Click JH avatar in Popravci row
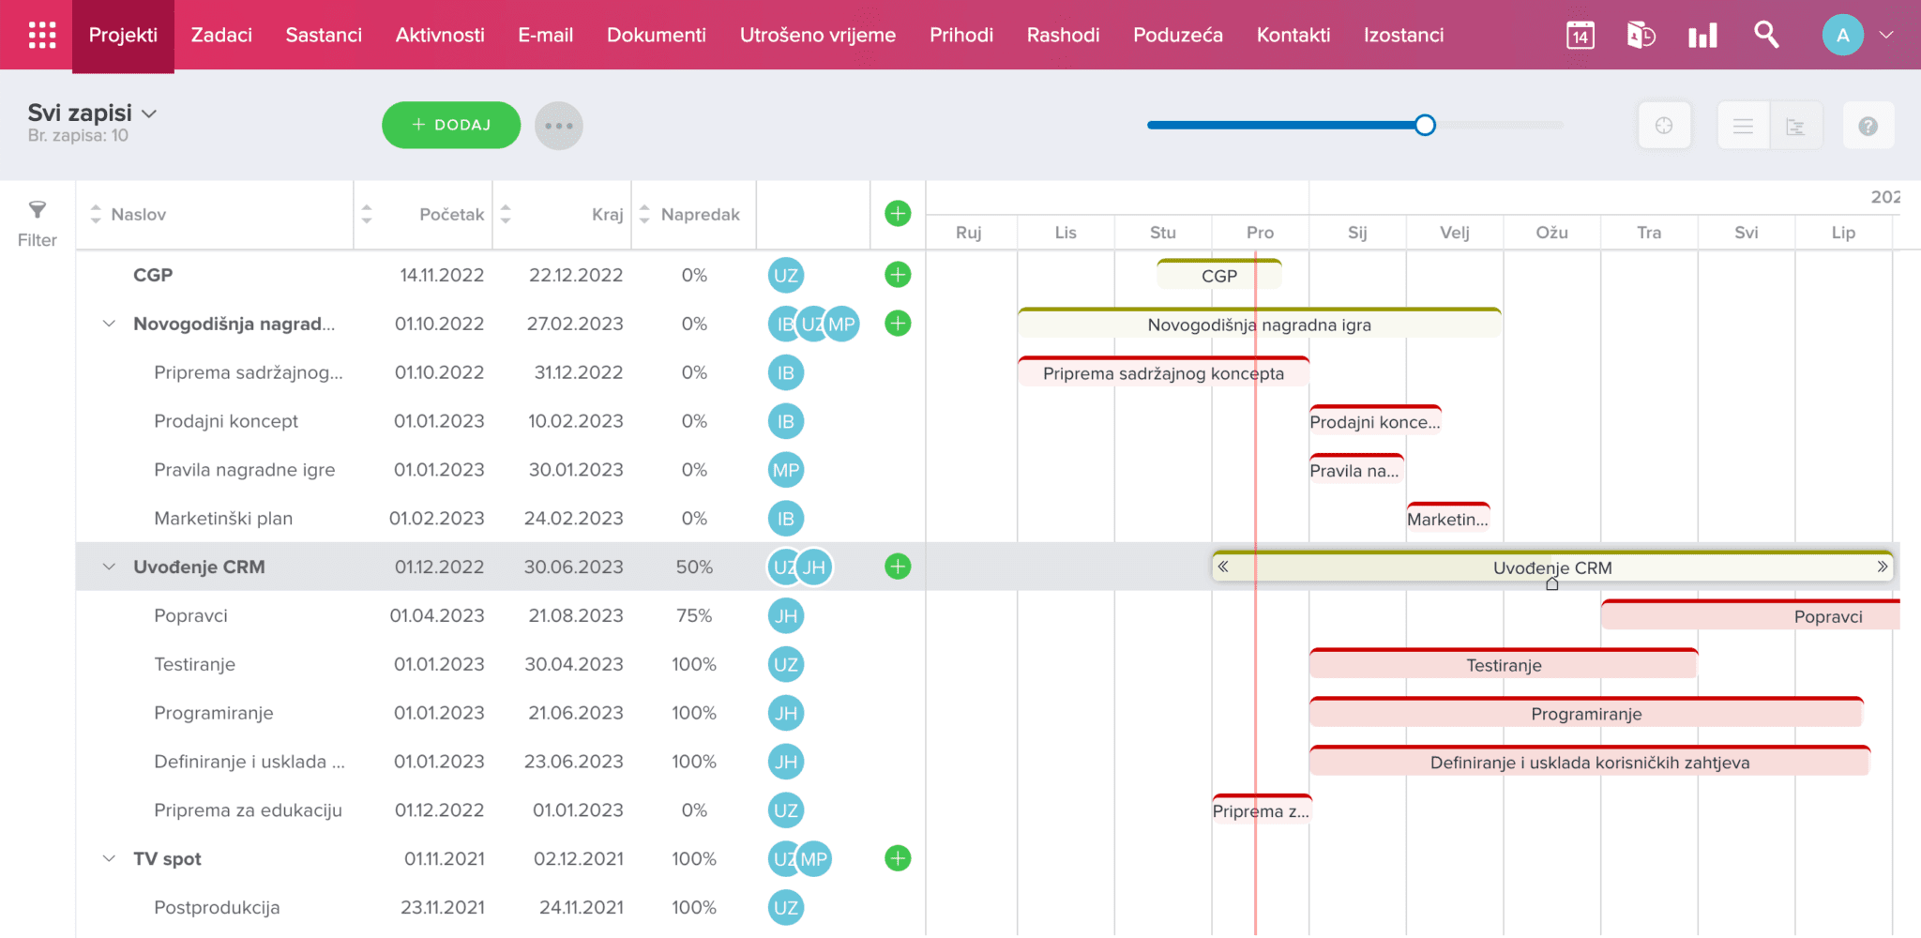This screenshot has height=938, width=1921. tap(786, 615)
